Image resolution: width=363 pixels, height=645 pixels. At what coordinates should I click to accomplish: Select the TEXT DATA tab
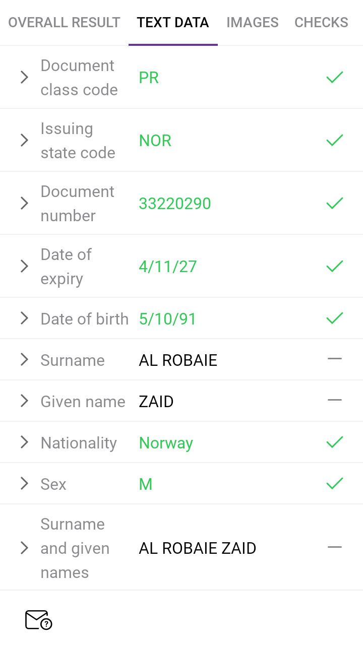click(173, 23)
